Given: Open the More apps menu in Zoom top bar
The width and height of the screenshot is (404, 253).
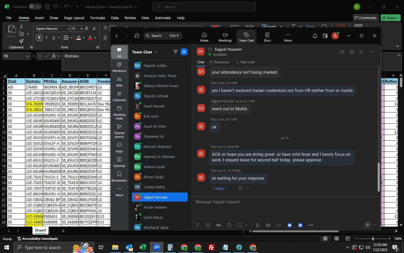Looking at the screenshot, I should 288,37.
